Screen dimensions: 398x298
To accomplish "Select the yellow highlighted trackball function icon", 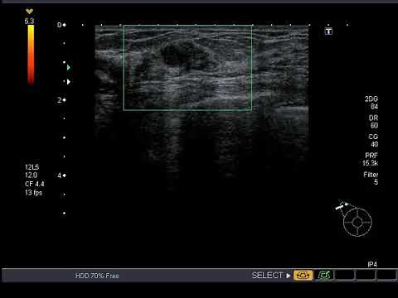I will [x=303, y=275].
